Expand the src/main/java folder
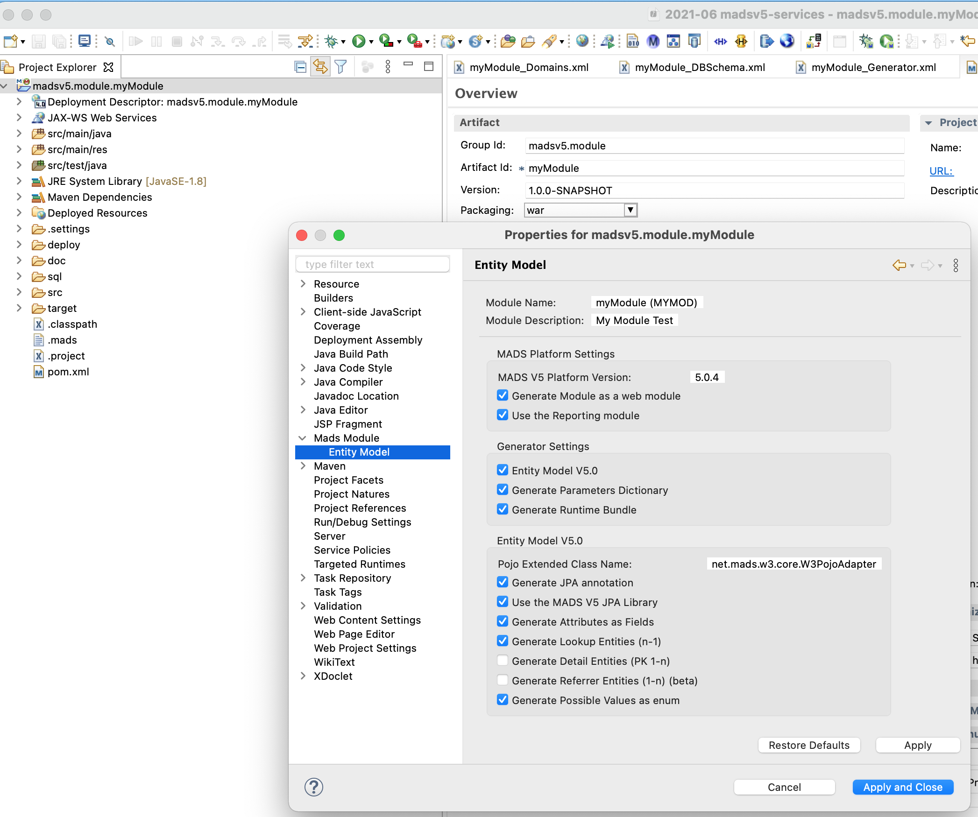The image size is (978, 817). [19, 134]
